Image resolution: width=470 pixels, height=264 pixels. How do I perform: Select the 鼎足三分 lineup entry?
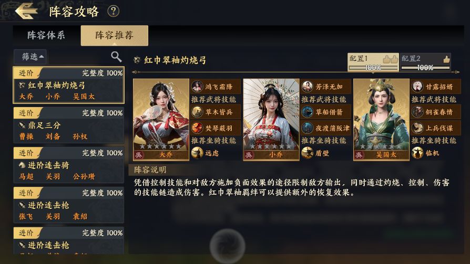point(69,125)
